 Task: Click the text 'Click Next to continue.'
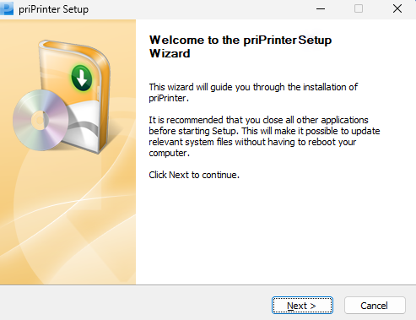click(194, 175)
